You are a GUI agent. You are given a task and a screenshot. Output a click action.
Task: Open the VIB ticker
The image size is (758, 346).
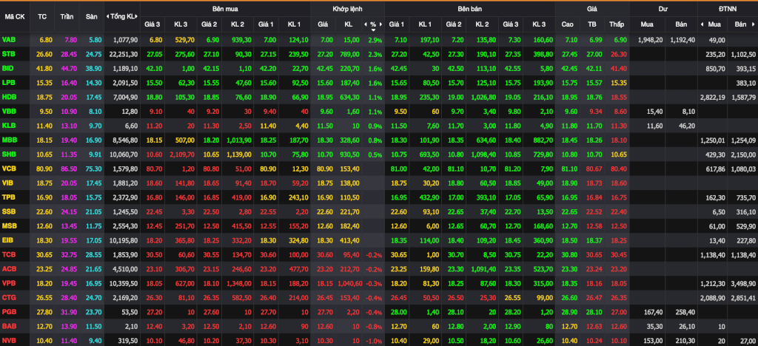7,183
